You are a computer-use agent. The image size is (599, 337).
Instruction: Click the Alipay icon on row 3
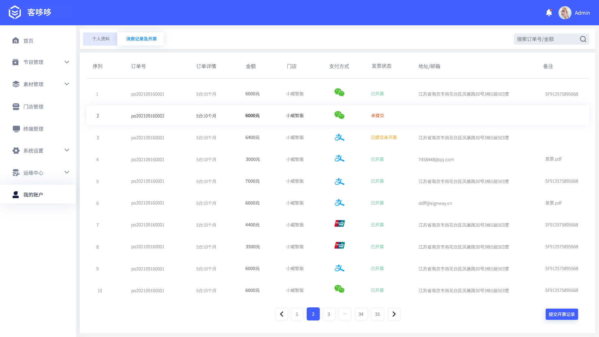pos(339,137)
